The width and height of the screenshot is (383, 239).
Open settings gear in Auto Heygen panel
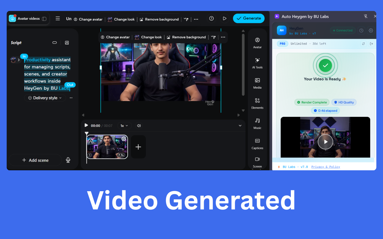click(x=371, y=30)
